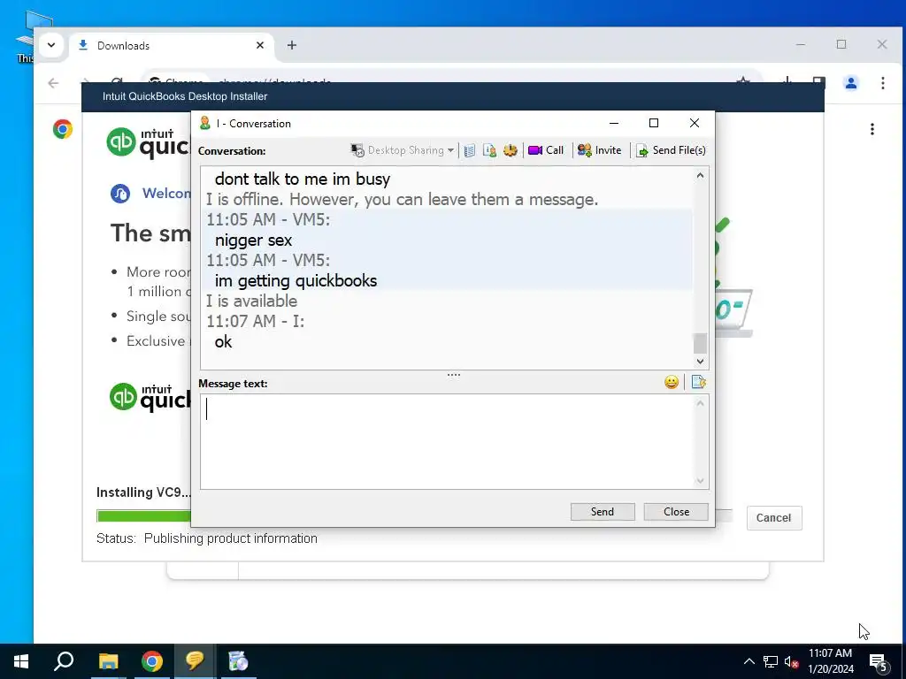Click the "I is available" status line

pyautogui.click(x=252, y=301)
